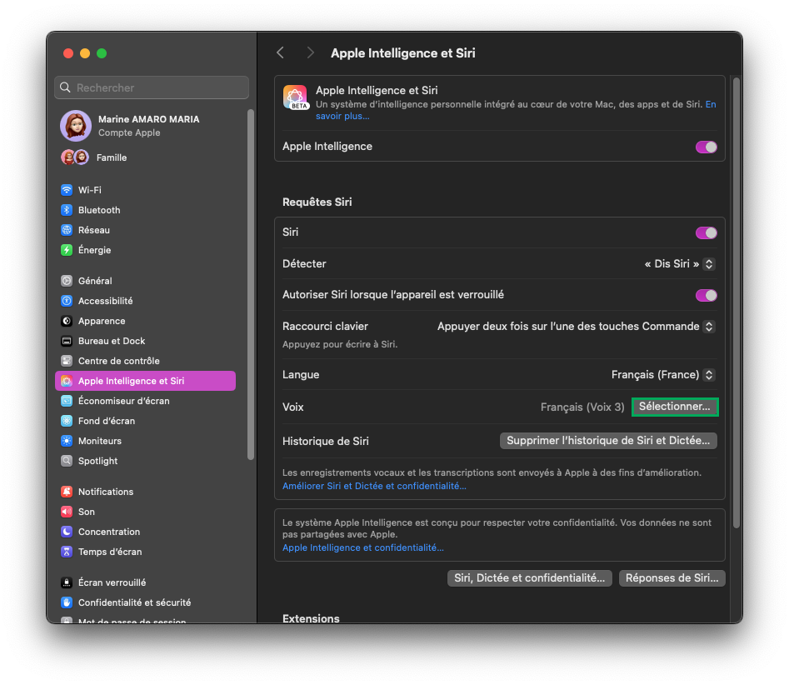Click the Rechercher search field
The image size is (789, 685).
pos(152,87)
